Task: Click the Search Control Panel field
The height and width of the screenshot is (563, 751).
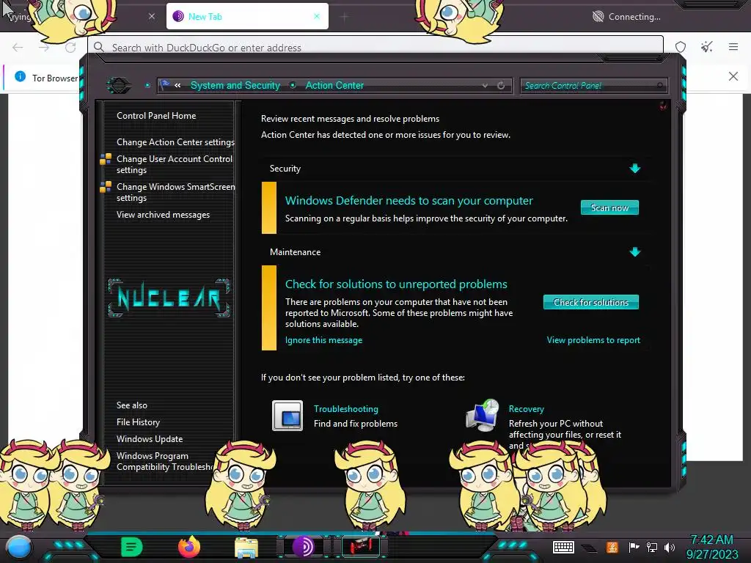Action: [593, 86]
